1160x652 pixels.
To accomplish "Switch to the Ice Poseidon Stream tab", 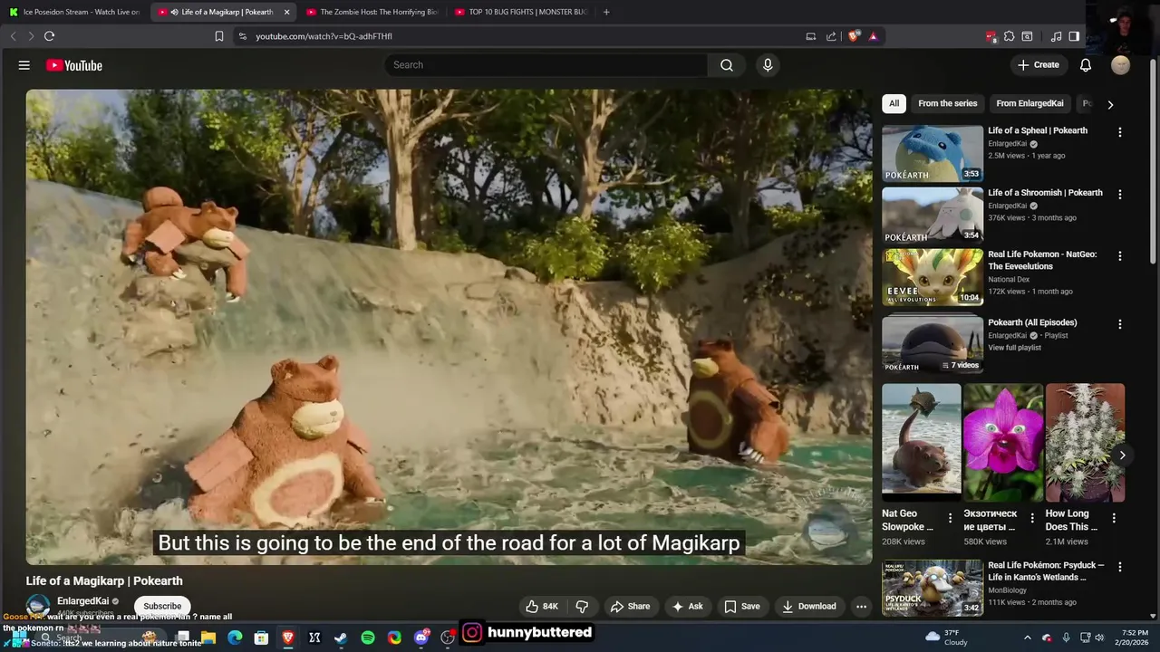I will click(x=74, y=12).
